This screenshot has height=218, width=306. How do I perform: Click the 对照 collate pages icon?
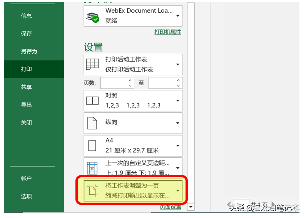pyautogui.click(x=92, y=101)
